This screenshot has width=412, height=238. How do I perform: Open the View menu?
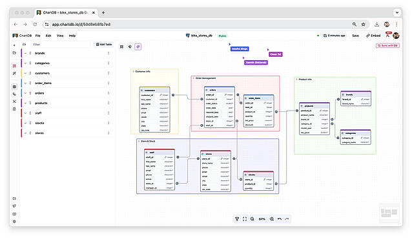[x=60, y=36]
